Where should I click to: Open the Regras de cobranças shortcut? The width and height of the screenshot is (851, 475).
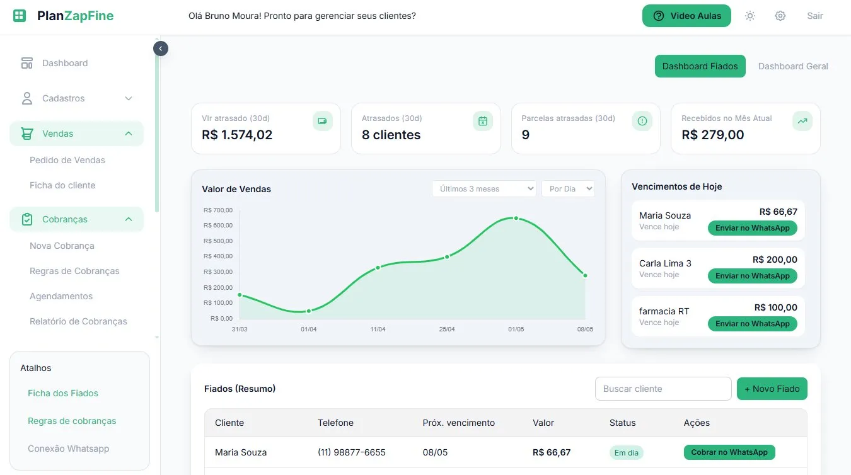click(x=72, y=421)
